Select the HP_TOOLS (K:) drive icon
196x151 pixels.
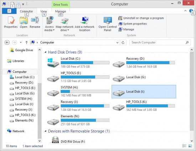click(119, 107)
